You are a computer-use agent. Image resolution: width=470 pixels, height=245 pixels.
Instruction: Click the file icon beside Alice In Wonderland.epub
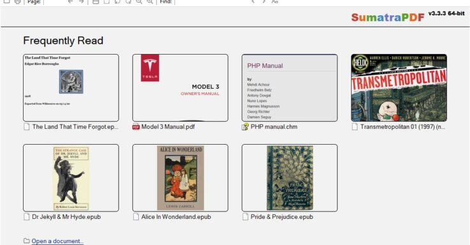pos(136,217)
